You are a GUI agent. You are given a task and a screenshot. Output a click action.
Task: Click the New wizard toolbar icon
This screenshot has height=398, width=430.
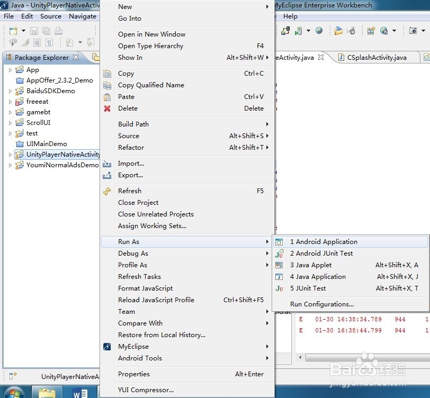tap(13, 31)
